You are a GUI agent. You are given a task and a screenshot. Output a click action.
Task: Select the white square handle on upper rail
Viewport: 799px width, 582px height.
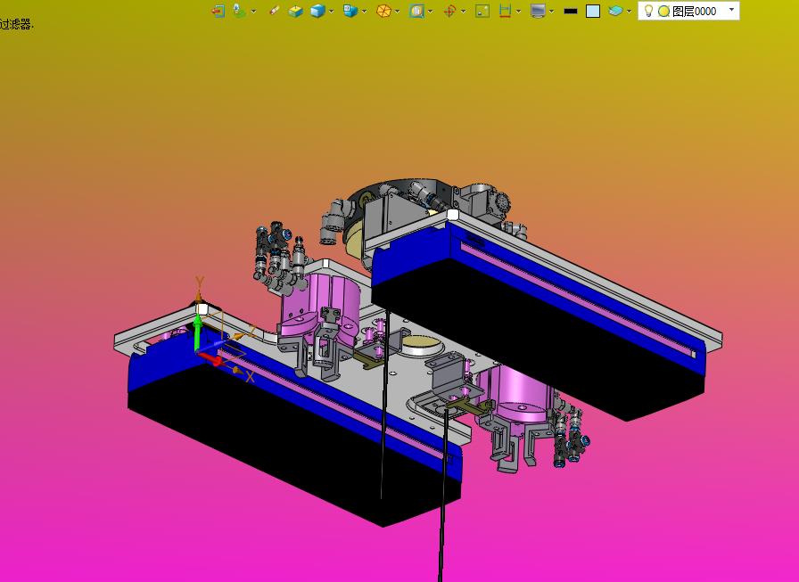click(x=452, y=215)
